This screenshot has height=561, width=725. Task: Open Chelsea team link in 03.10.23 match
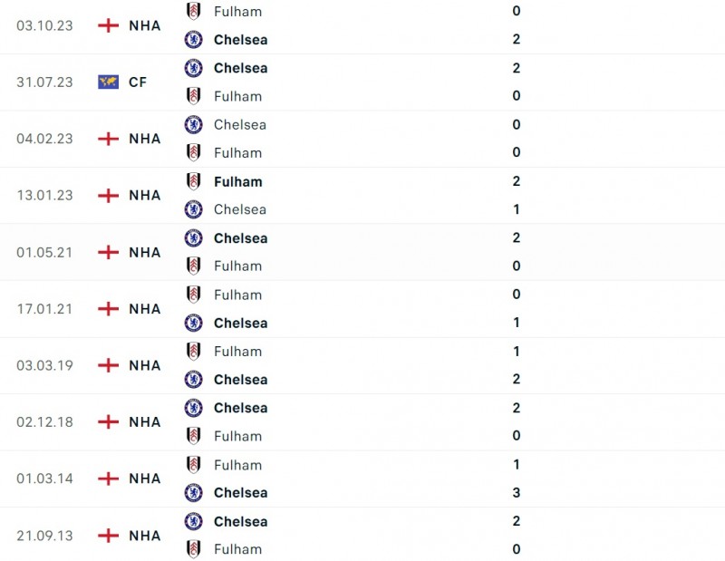click(x=240, y=40)
